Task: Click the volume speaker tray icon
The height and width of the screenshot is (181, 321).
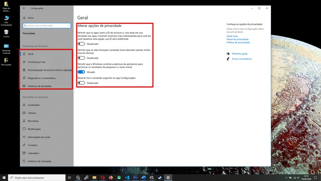Action: pos(298,178)
